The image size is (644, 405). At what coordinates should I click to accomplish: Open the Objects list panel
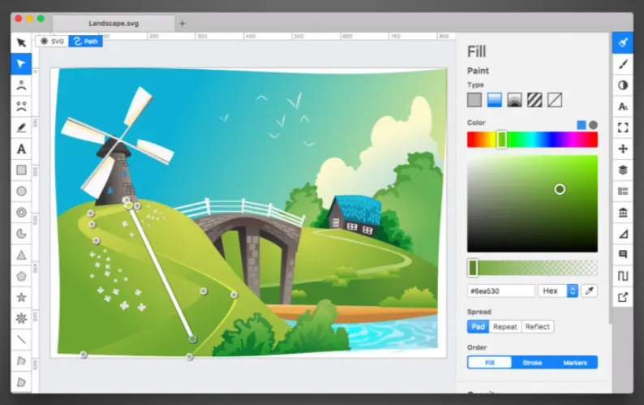623,192
